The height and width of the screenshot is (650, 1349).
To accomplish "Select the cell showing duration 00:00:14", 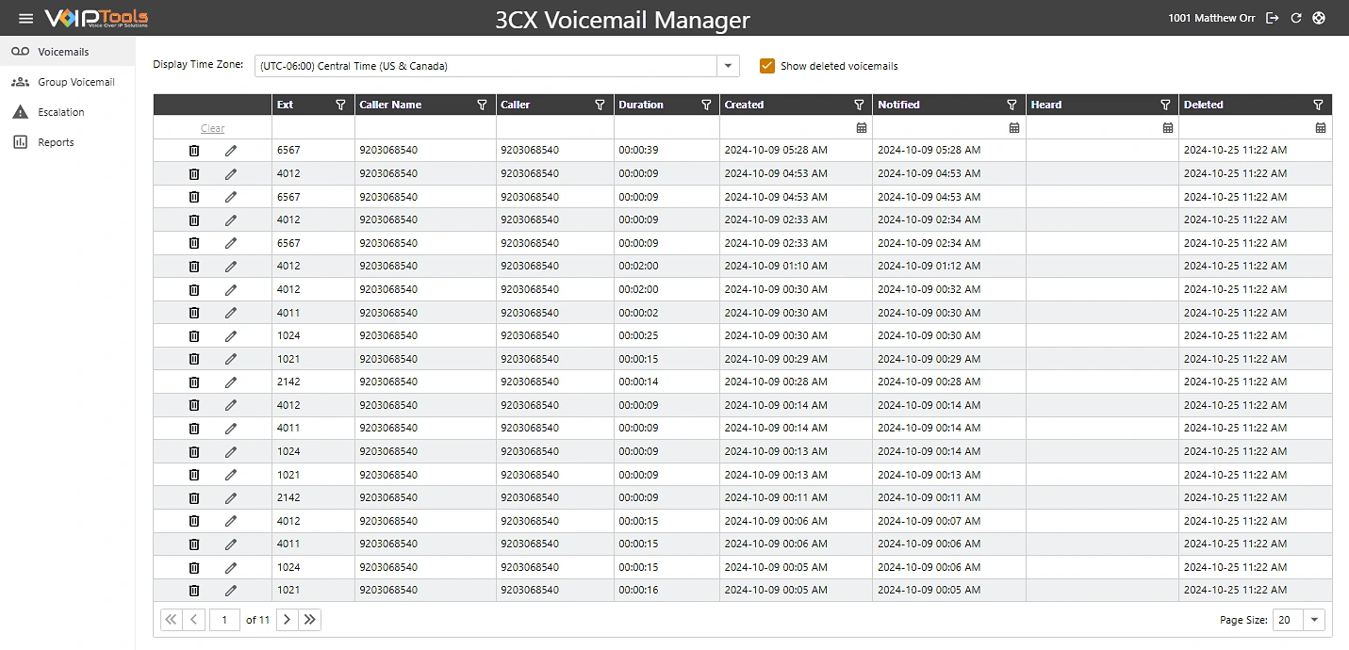I will click(666, 382).
